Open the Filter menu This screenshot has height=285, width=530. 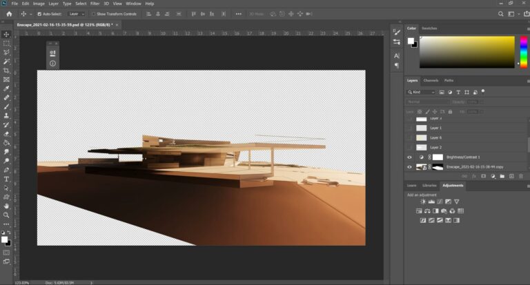coord(95,3)
